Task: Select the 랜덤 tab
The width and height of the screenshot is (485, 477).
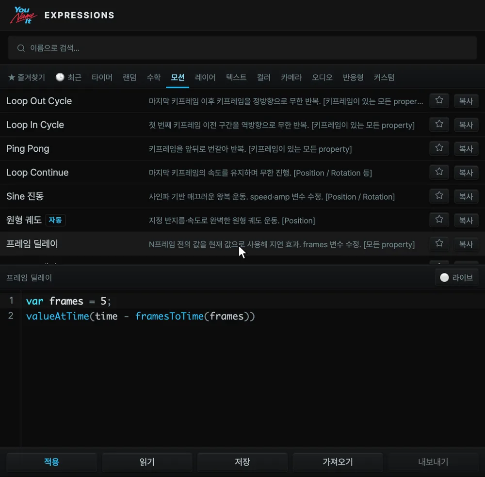Action: click(x=129, y=77)
